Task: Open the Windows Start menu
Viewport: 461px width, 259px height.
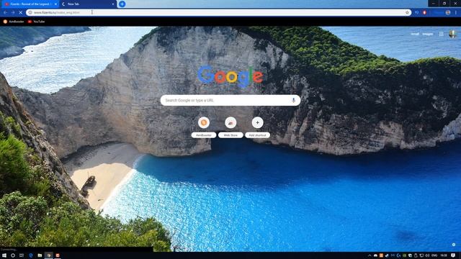Action: [4, 255]
